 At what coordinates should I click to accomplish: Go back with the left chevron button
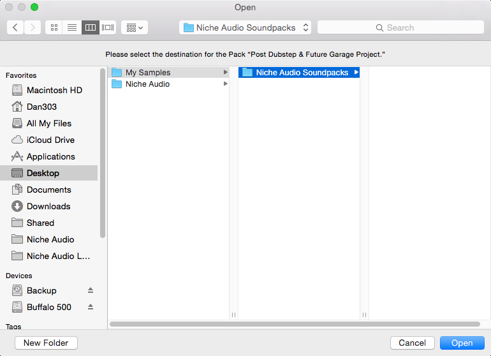tap(15, 27)
